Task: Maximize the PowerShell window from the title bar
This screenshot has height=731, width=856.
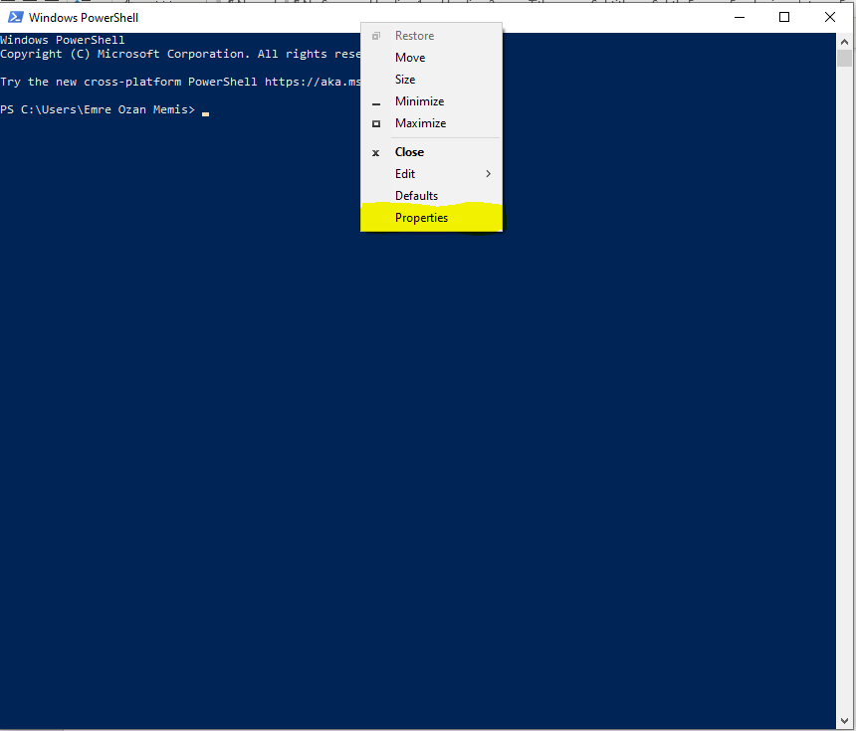Action: click(784, 18)
